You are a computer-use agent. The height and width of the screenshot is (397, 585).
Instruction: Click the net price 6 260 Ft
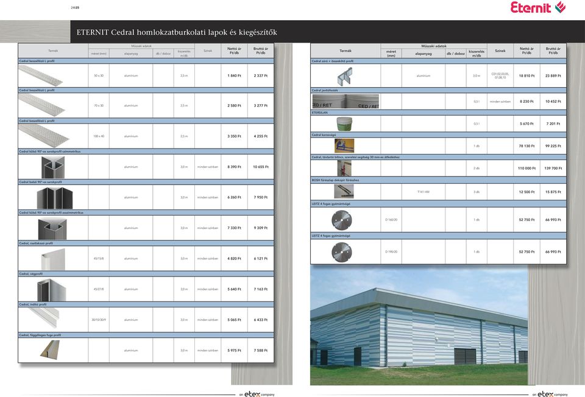(234, 197)
